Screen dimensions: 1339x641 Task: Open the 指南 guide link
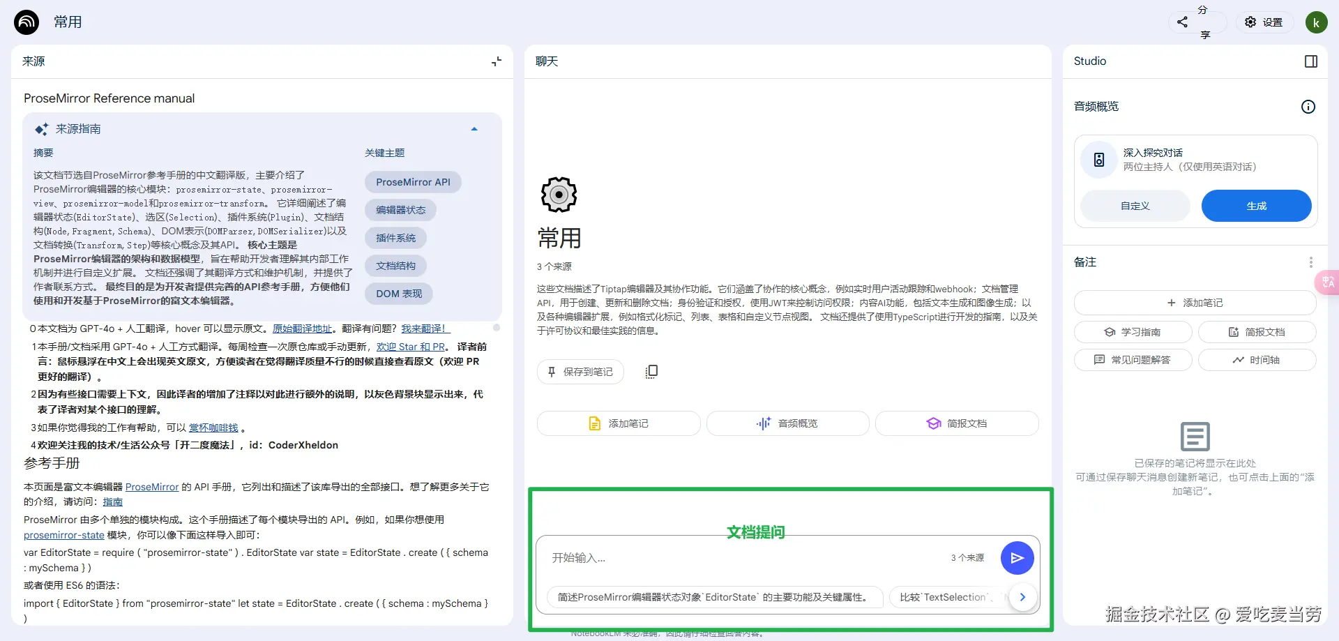point(113,502)
